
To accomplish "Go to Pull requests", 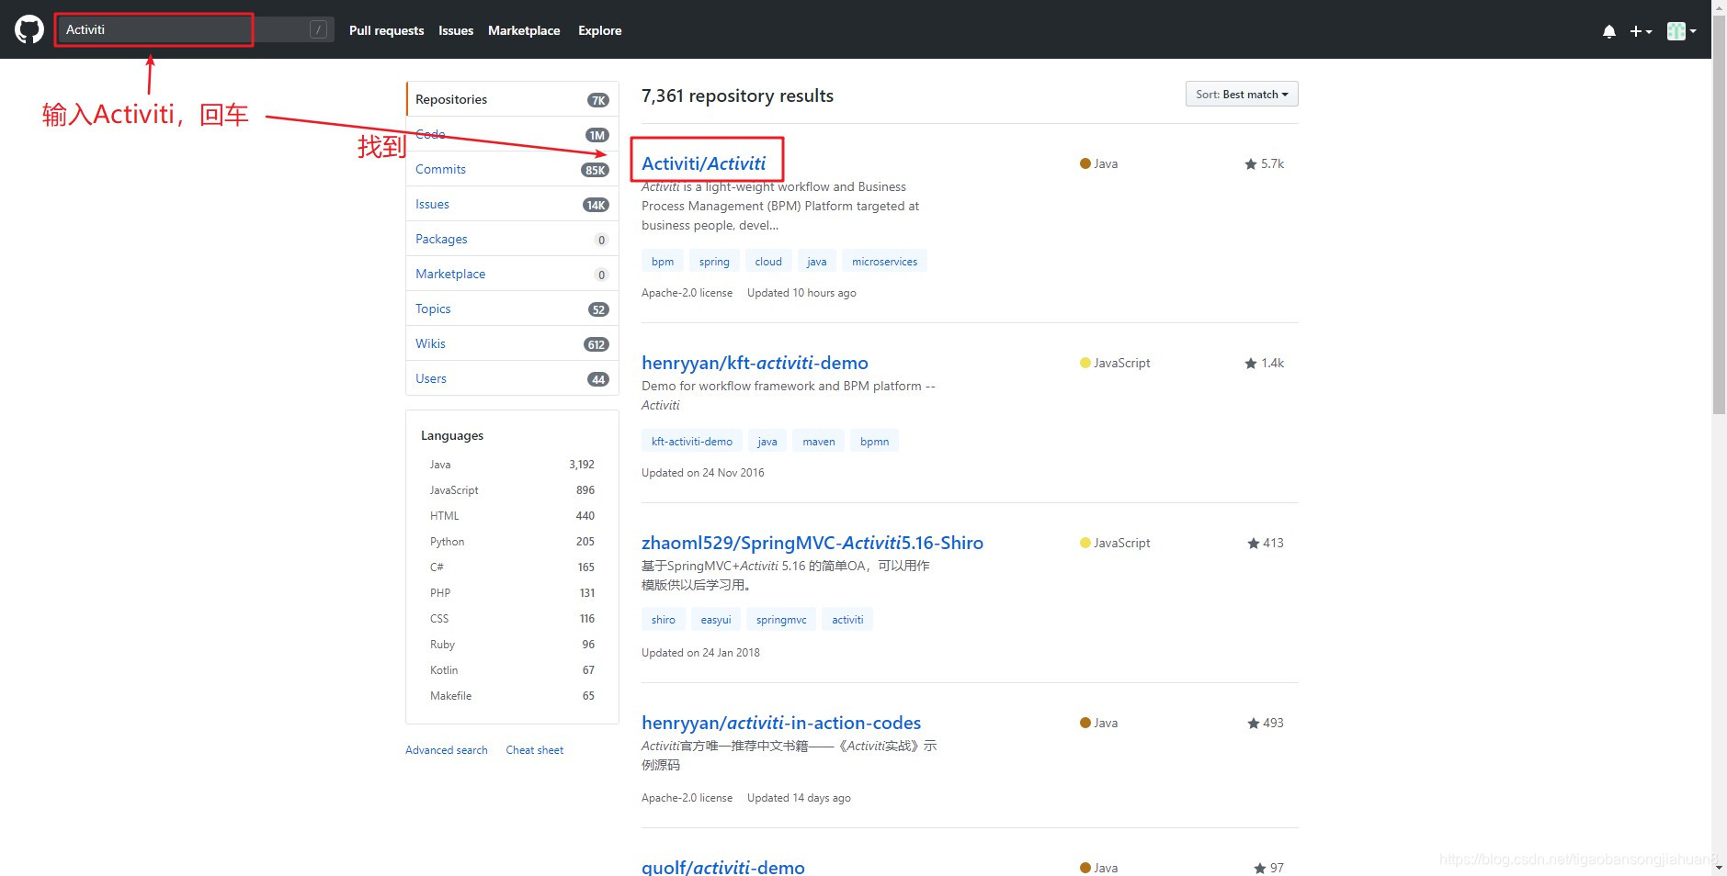I will 386,30.
